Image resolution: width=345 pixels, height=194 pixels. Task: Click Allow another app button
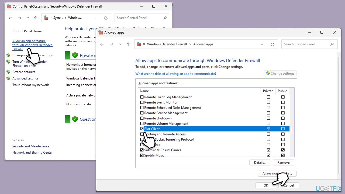[x=277, y=174]
